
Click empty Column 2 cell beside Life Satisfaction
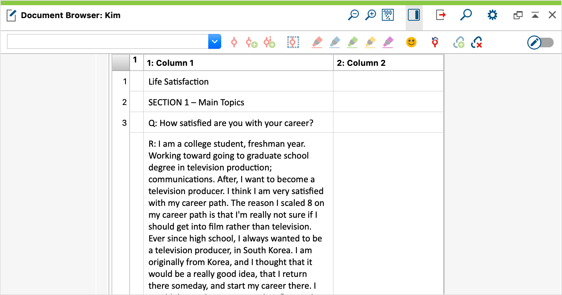(388, 81)
